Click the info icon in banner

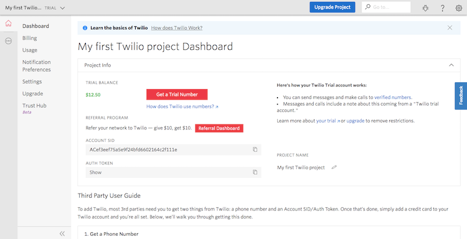[85, 28]
